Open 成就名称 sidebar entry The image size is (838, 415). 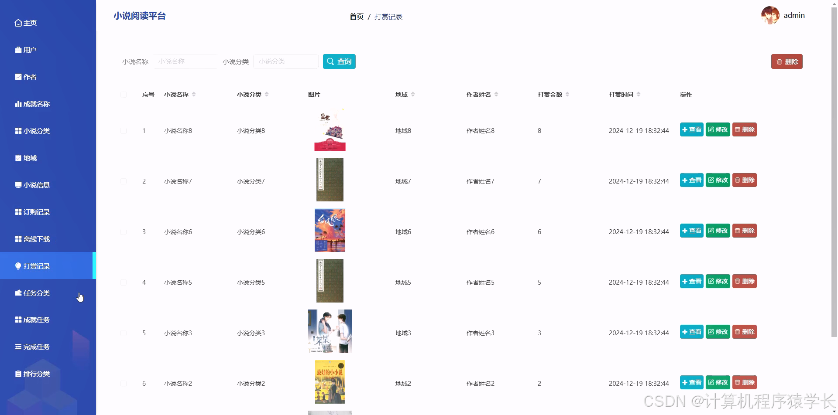pos(48,104)
